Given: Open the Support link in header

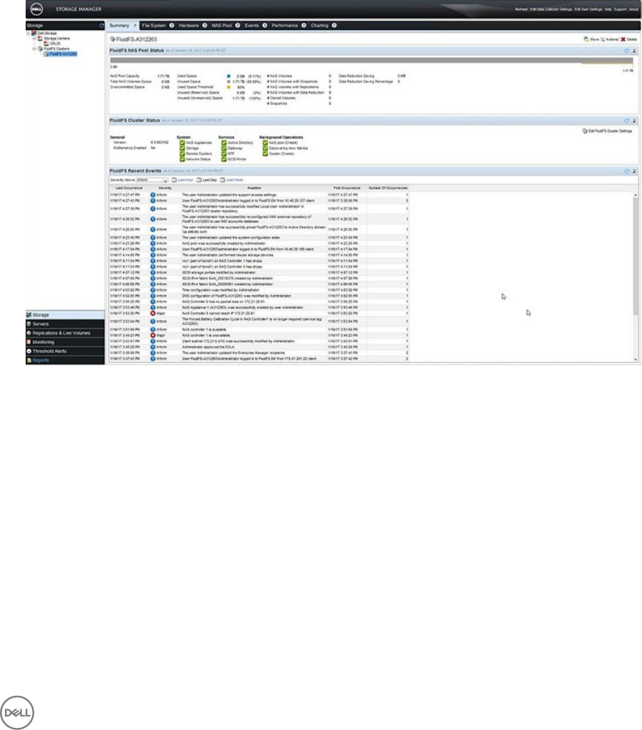Looking at the screenshot, I should pyautogui.click(x=620, y=9).
